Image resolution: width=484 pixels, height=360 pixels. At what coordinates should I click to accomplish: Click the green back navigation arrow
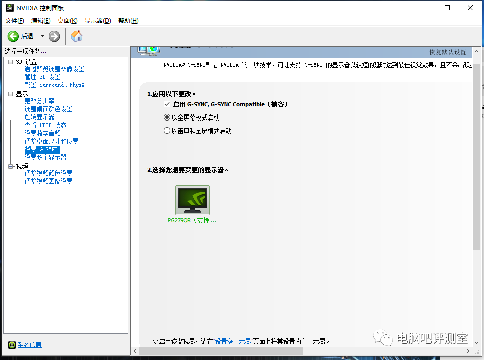click(x=14, y=36)
